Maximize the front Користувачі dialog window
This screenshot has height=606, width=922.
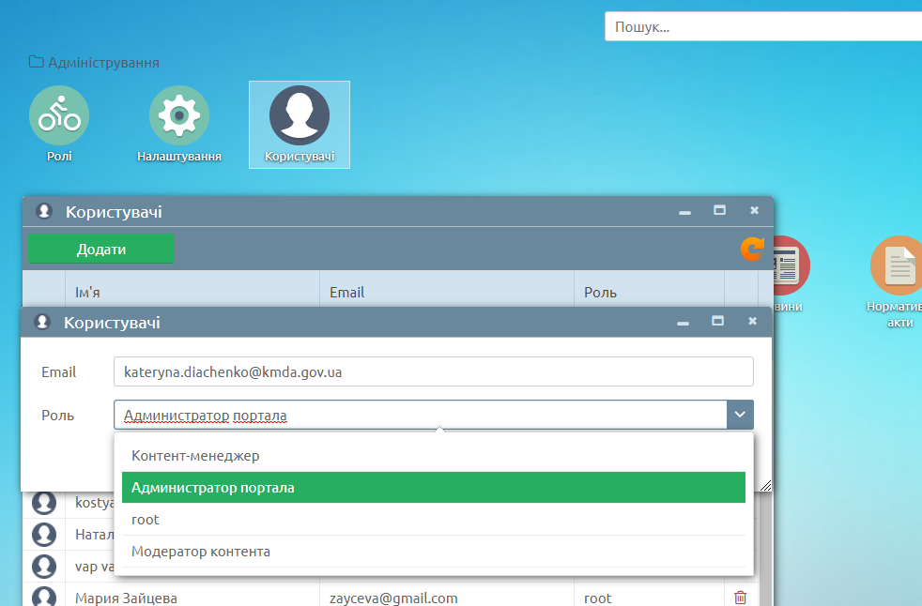pyautogui.click(x=718, y=321)
